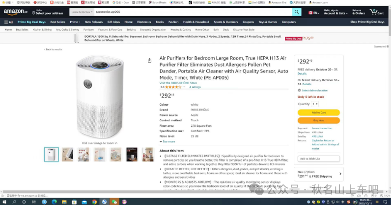Open the shopping cart icon

pos(377,12)
